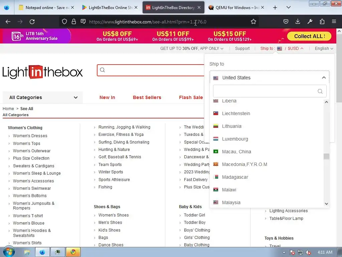This screenshot has height=257, width=342.
Task: Switch to the Notepad online tab
Action: pos(46,8)
